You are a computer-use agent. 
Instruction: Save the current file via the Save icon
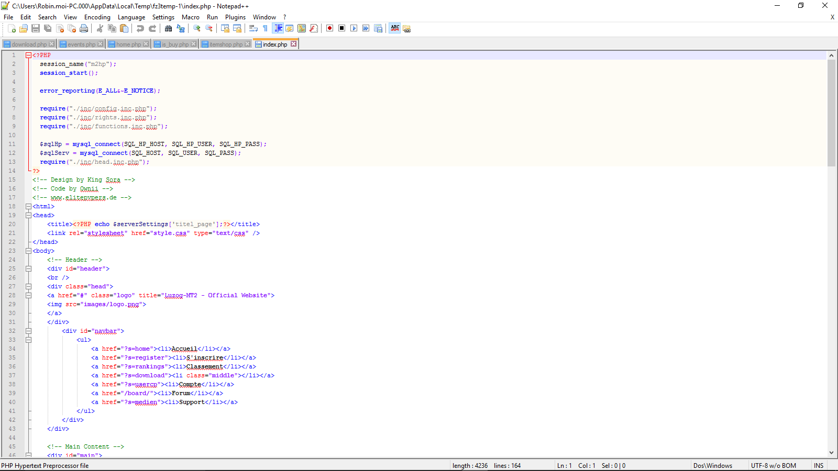tap(36, 28)
